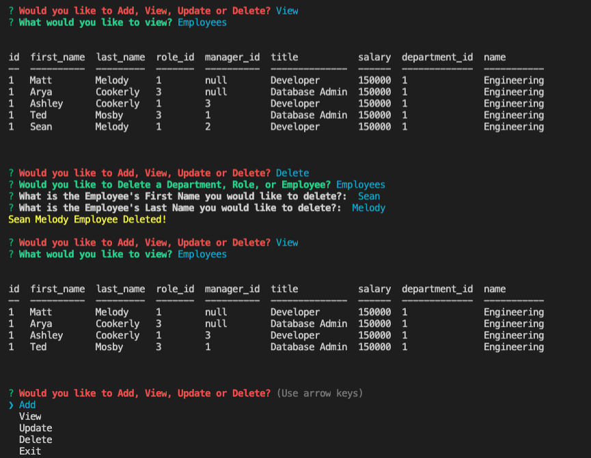Click the 'last_name' header in second table
The height and width of the screenshot is (458, 591).
click(x=121, y=289)
